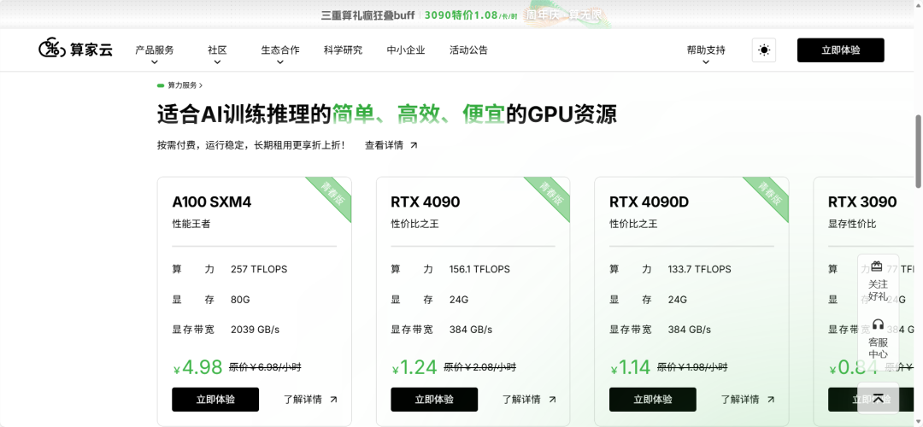923x427 pixels.
Task: Click 立即体验 button in top navigation
Action: click(841, 50)
